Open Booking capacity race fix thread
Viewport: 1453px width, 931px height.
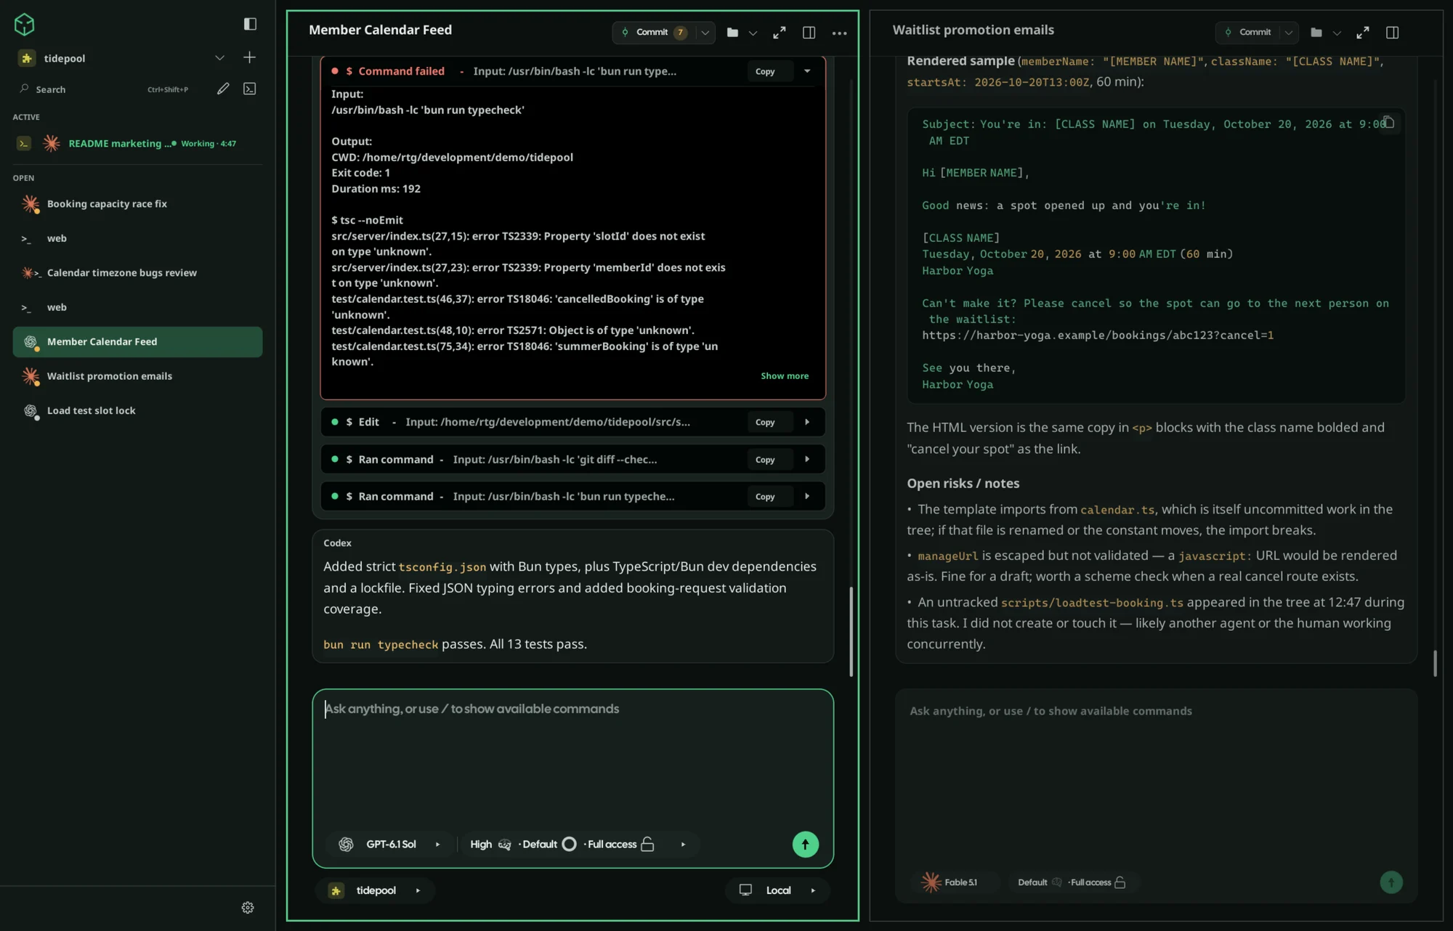point(137,204)
